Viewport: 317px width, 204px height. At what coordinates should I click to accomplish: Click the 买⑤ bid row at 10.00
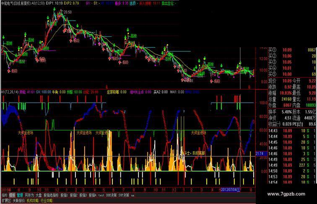click(x=292, y=74)
